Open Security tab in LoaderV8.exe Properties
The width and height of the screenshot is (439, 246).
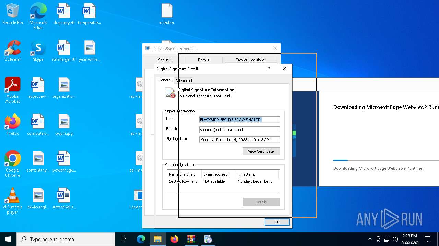[x=165, y=60]
